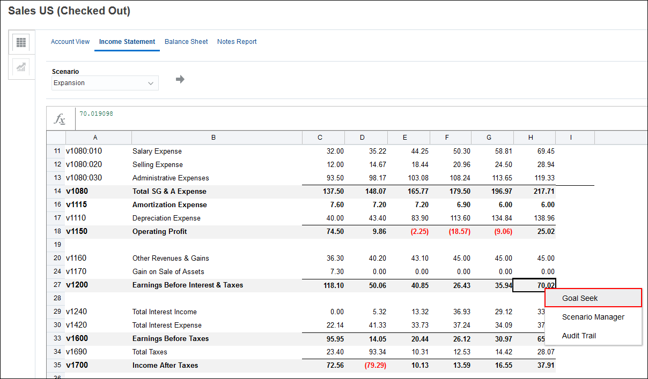The width and height of the screenshot is (648, 379).
Task: Click the v1700 account cell
Action: [x=77, y=365]
